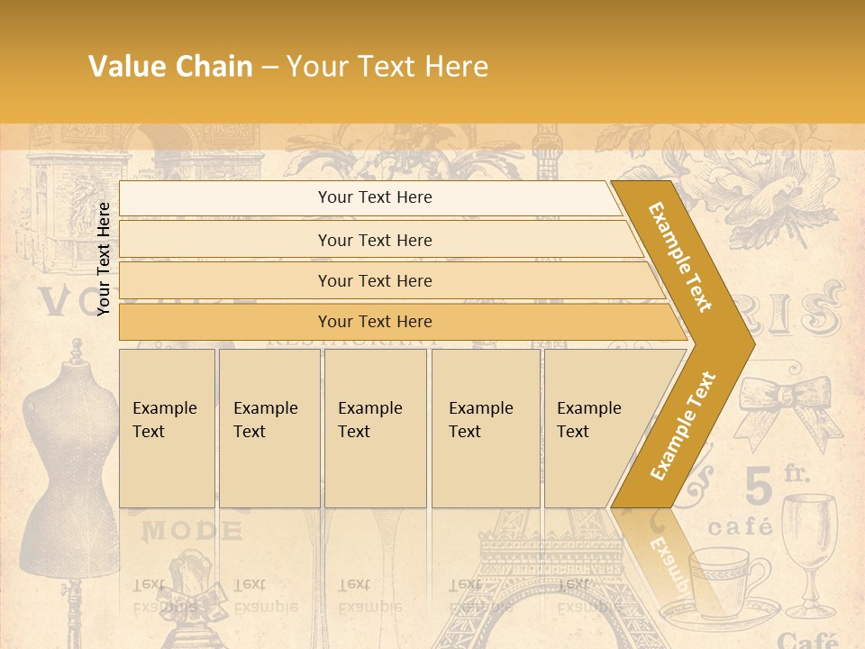Image resolution: width=865 pixels, height=649 pixels.
Task: Select the fourth "Example Text" box from left
Action: tap(486, 428)
